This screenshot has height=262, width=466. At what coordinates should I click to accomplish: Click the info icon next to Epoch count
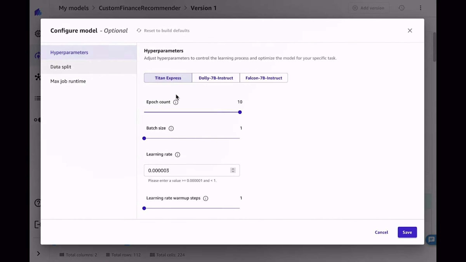[x=176, y=102]
